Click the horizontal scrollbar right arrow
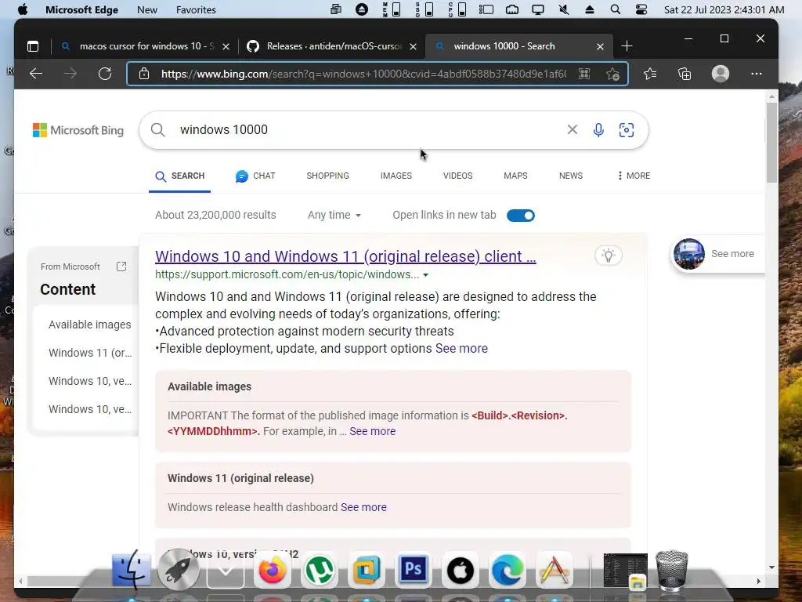The image size is (802, 602). (758, 581)
